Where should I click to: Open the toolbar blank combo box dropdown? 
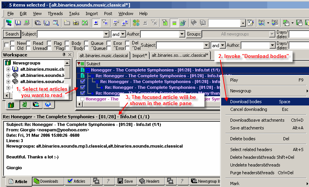243,23
